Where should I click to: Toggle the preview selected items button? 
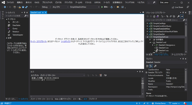click(x=182, y=16)
